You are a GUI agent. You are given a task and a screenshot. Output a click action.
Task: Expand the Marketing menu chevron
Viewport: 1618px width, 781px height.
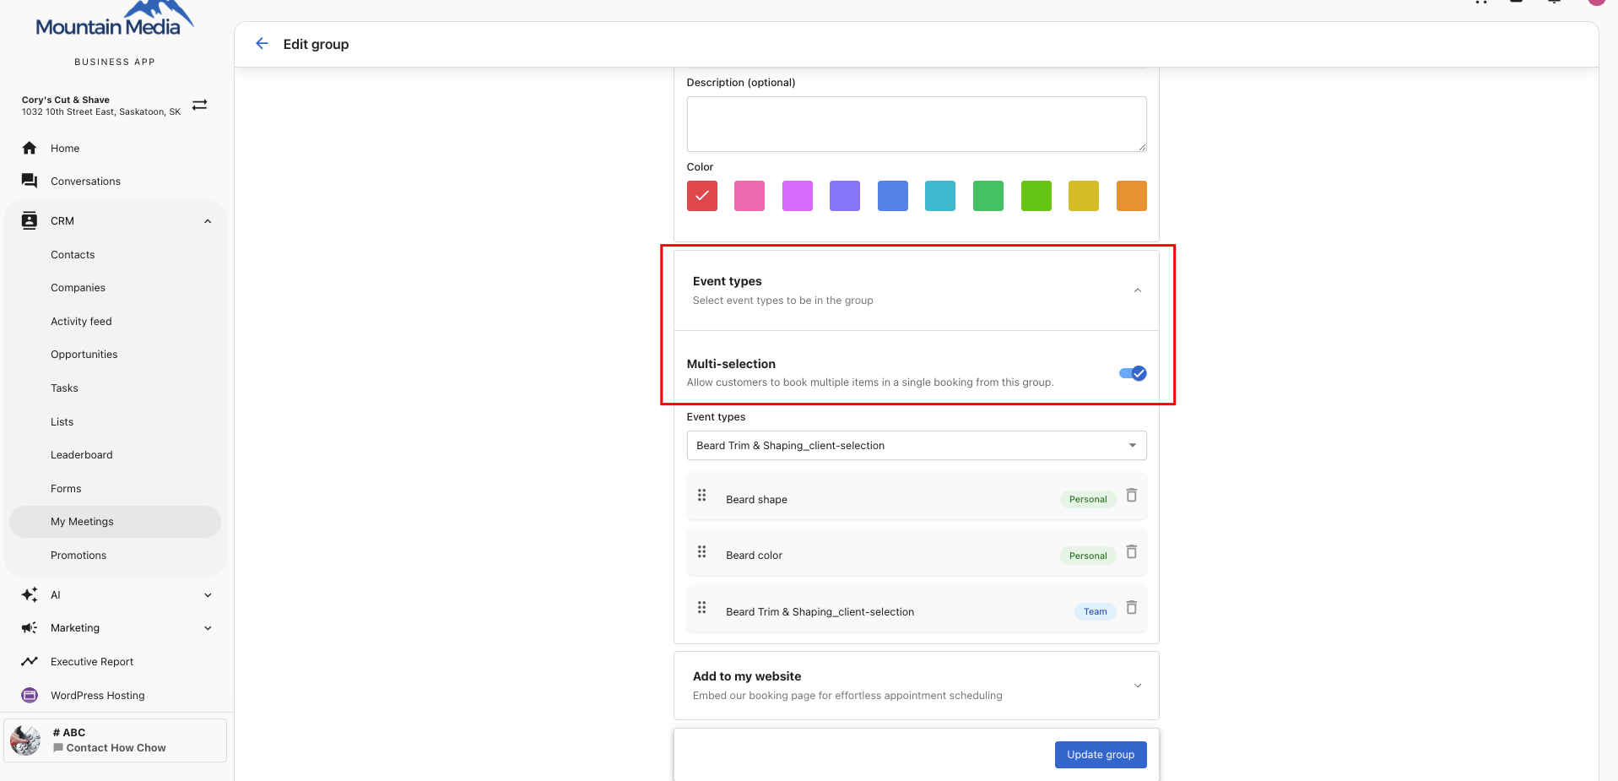(208, 628)
